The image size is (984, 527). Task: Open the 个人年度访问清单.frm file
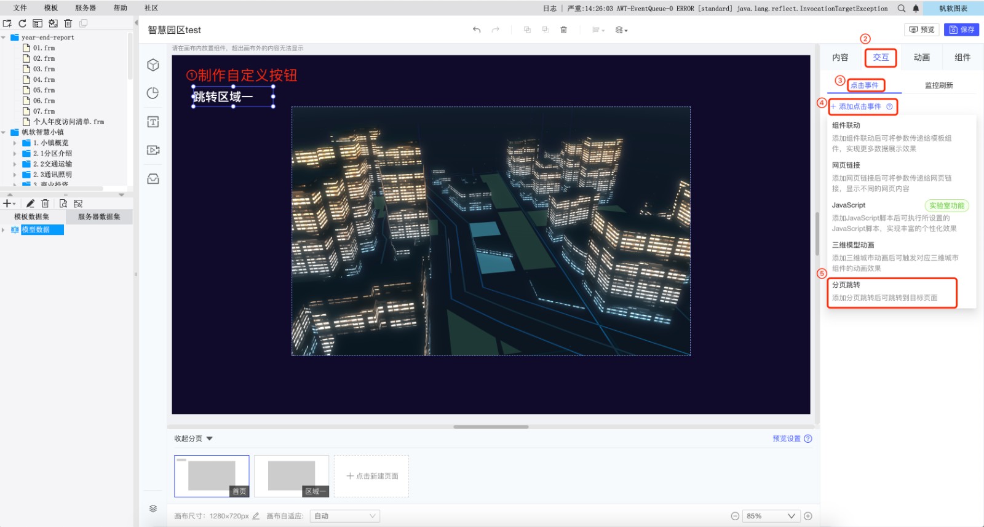(69, 122)
